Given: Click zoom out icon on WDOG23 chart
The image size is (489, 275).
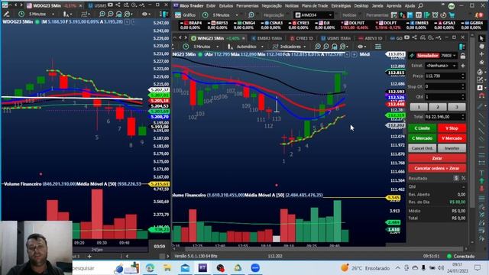Looking at the screenshot, I should pos(110,14).
